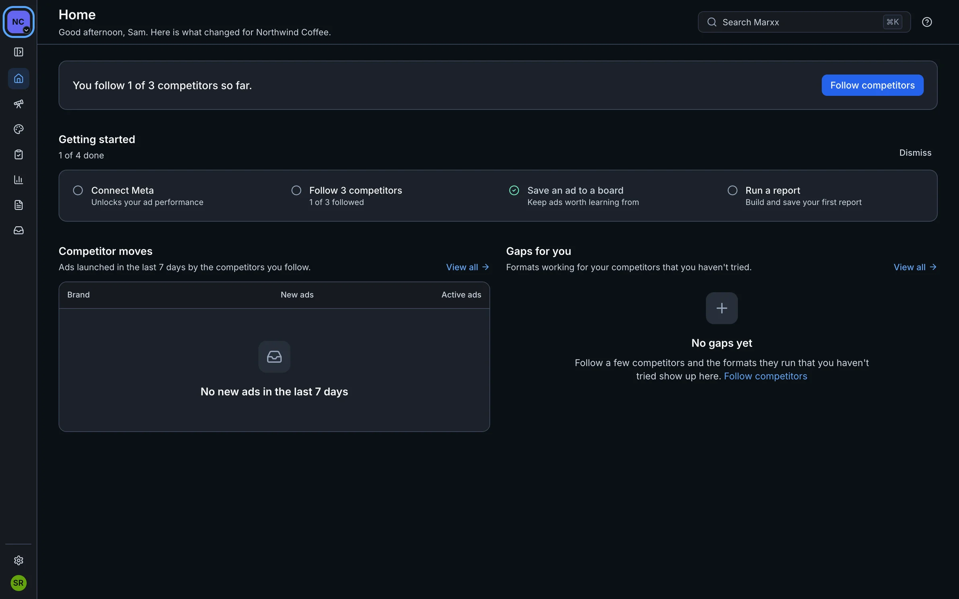Select the Connect Meta step circle
Image resolution: width=959 pixels, height=599 pixels.
pyautogui.click(x=78, y=190)
